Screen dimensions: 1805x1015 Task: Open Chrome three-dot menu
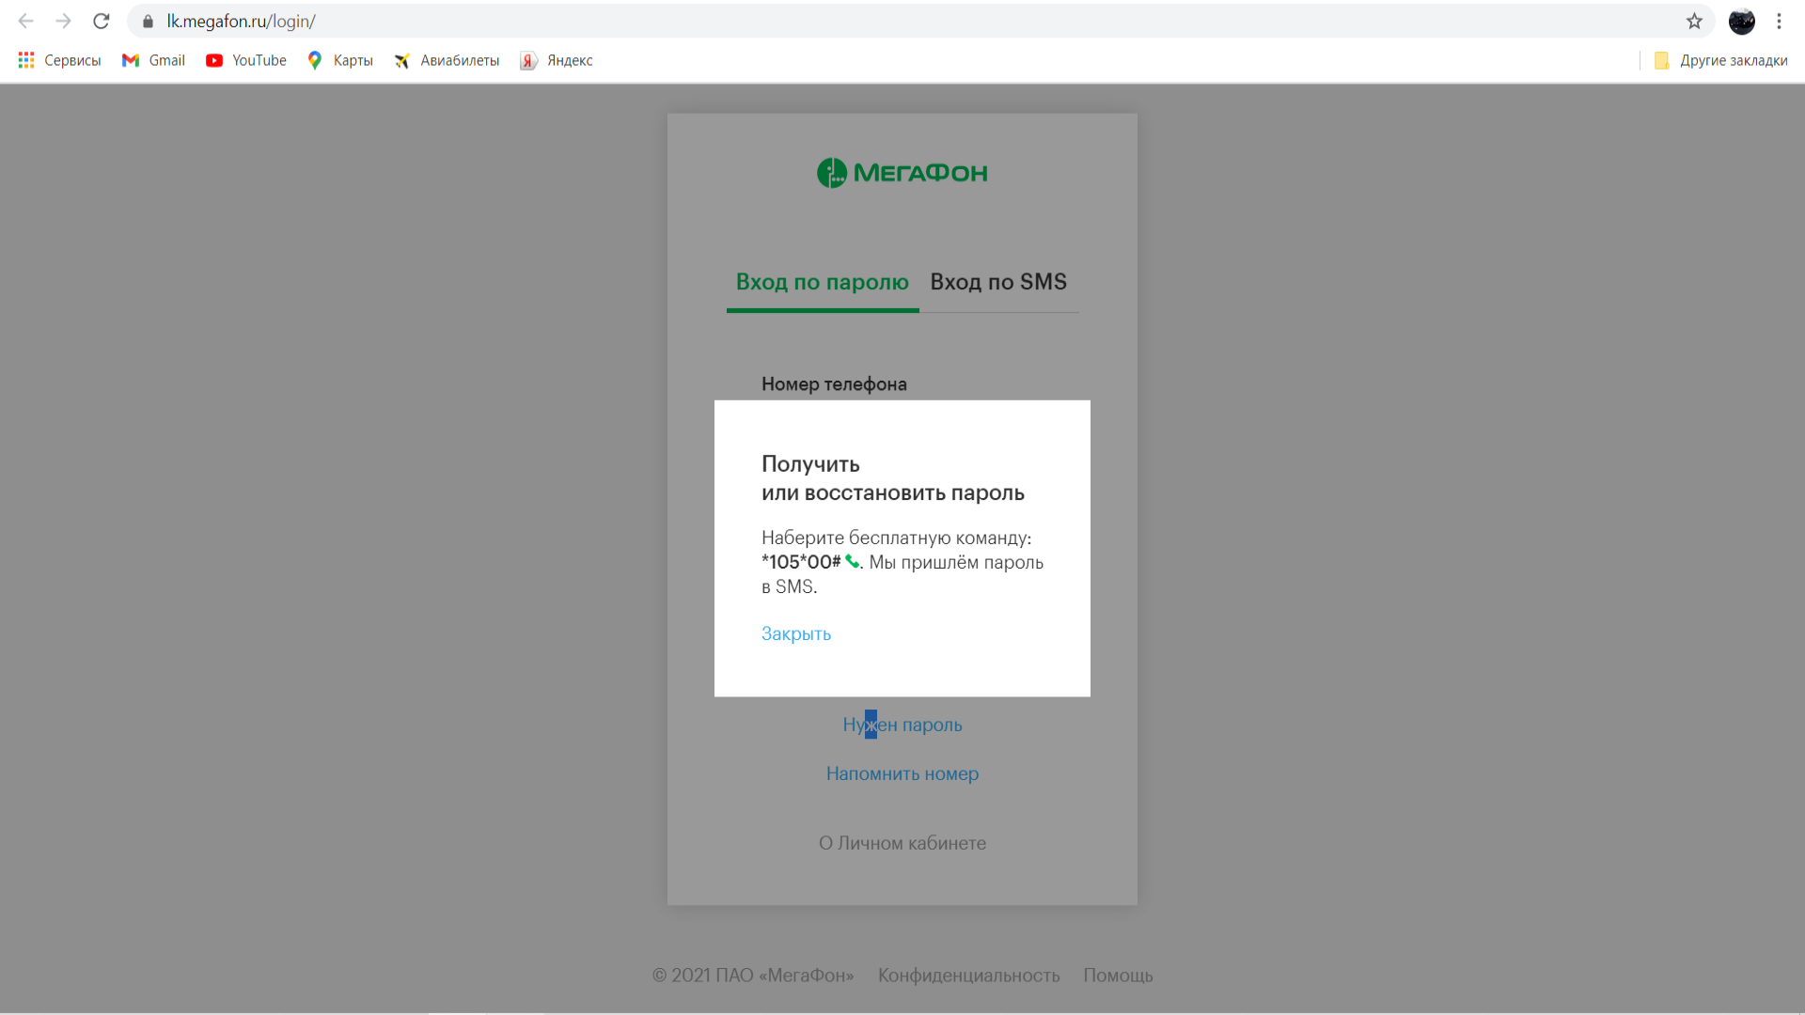click(1779, 21)
